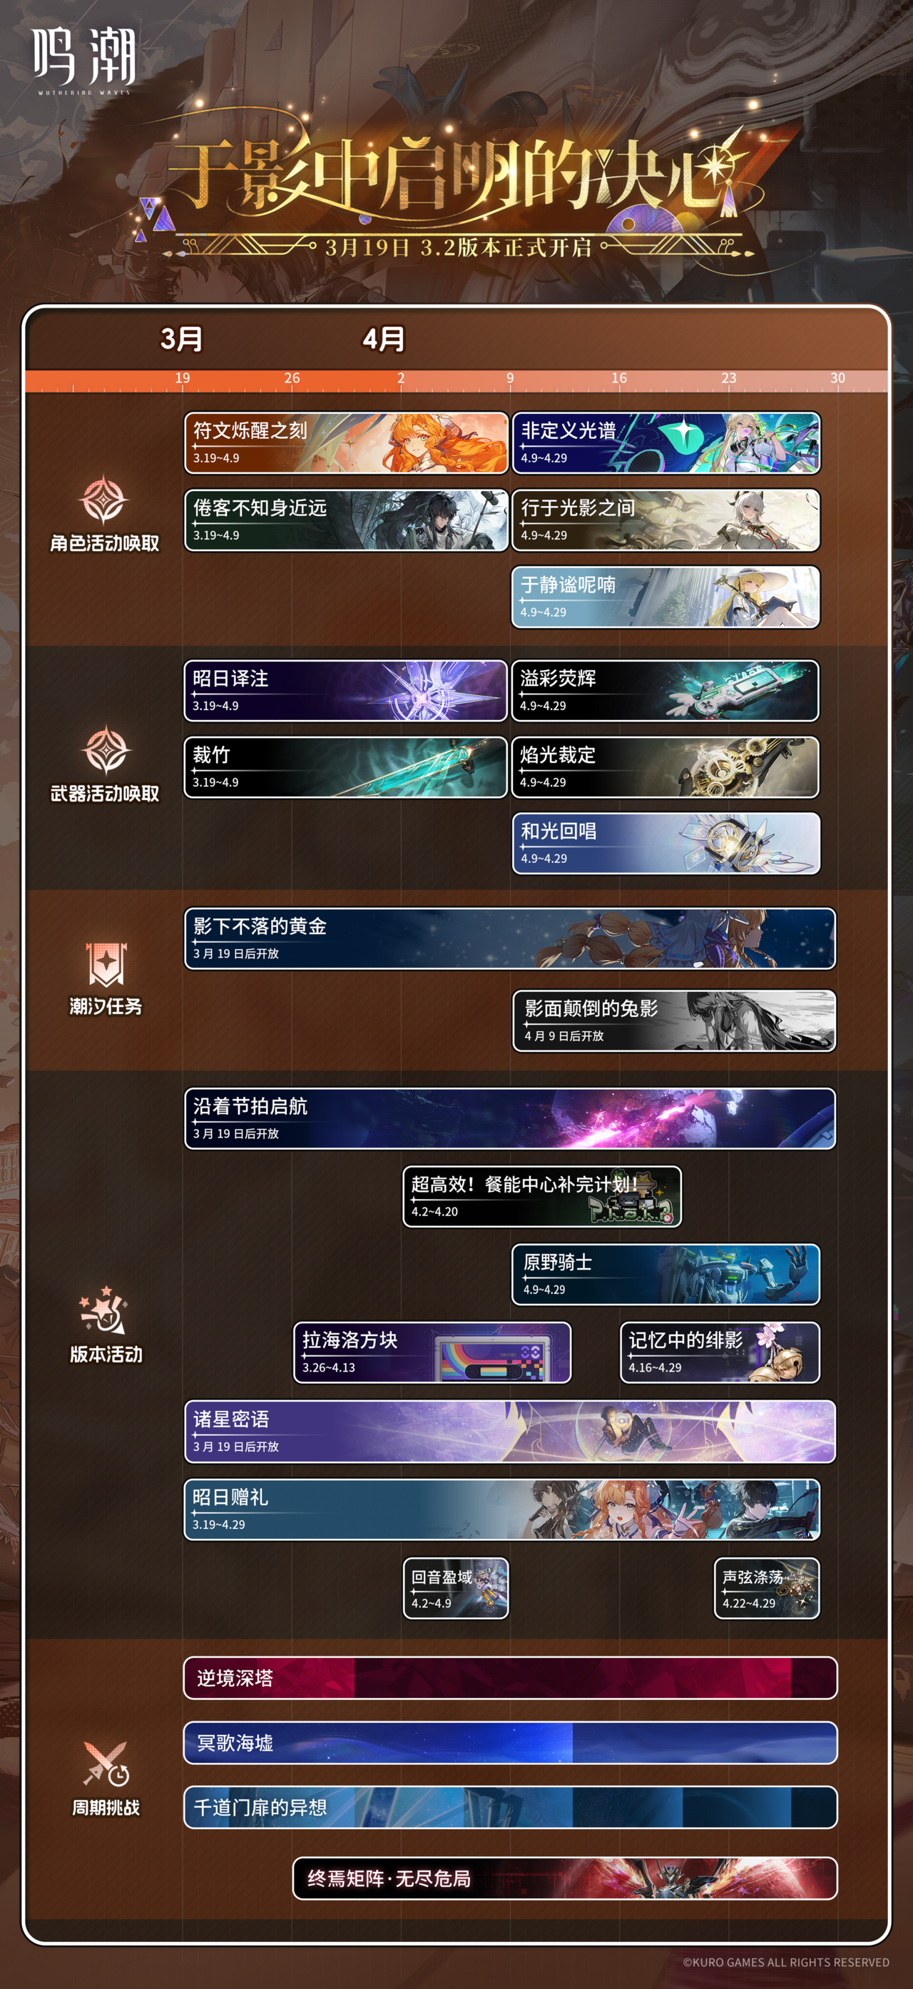913x1989 pixels.
Task: Select the 声弦涤荡 small event tile
Action: (x=766, y=1587)
